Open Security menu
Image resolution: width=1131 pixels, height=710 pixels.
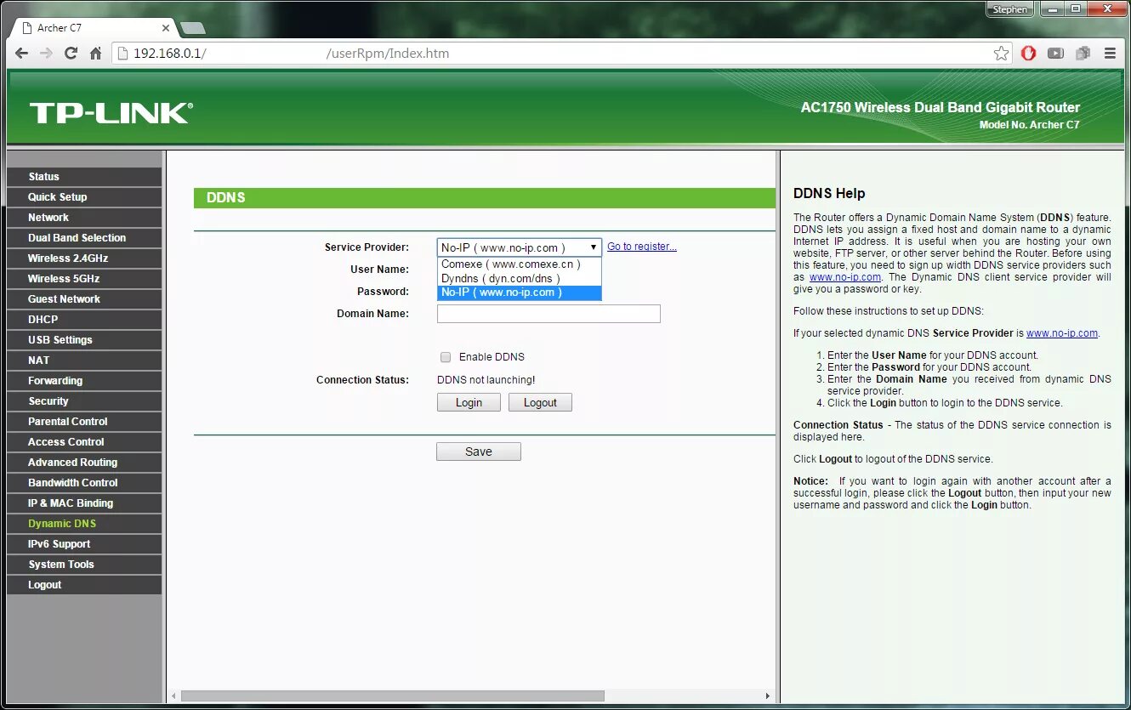83,401
